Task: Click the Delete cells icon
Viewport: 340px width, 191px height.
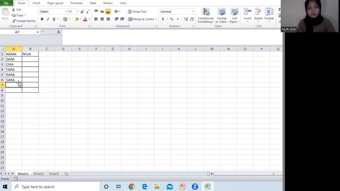Action: click(258, 12)
